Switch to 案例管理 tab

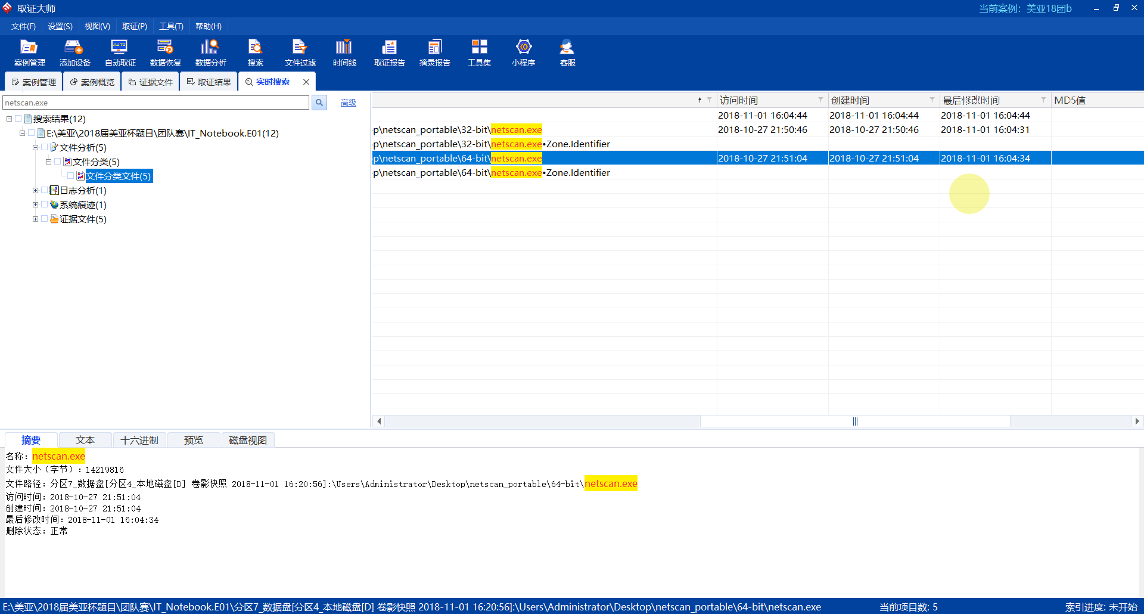pyautogui.click(x=33, y=82)
